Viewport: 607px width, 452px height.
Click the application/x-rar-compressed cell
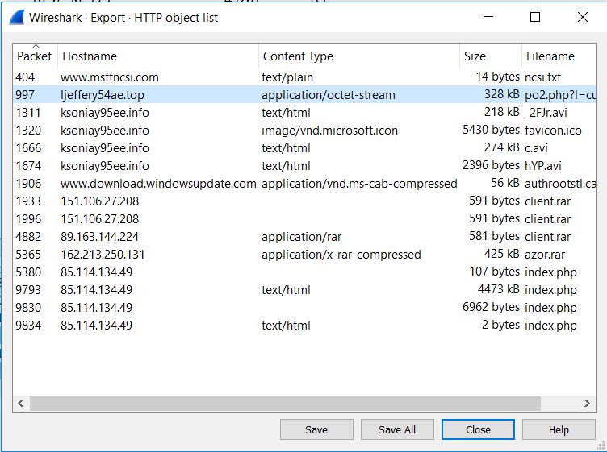tap(341, 255)
